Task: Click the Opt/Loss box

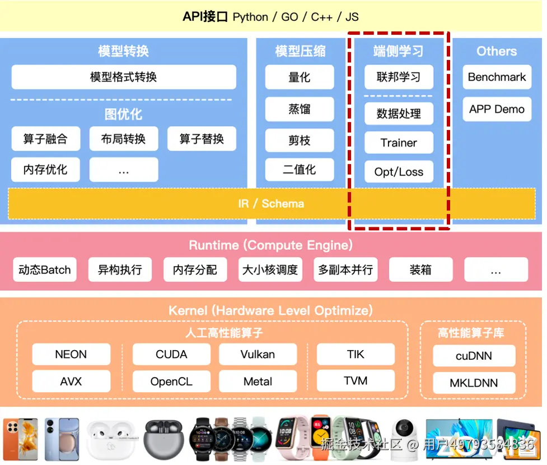Action: pyautogui.click(x=399, y=171)
